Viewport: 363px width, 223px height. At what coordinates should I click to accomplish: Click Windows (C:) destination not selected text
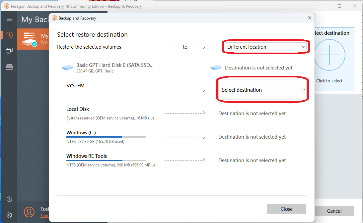[252, 137]
